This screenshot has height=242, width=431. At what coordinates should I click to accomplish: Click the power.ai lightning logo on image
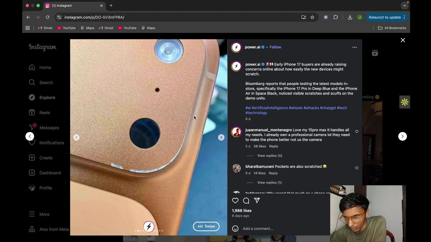[149, 227]
